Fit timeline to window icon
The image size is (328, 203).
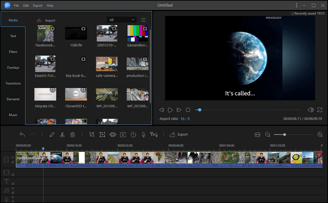(257, 135)
